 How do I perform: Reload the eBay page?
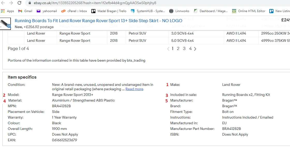pyautogui.click(x=19, y=3)
